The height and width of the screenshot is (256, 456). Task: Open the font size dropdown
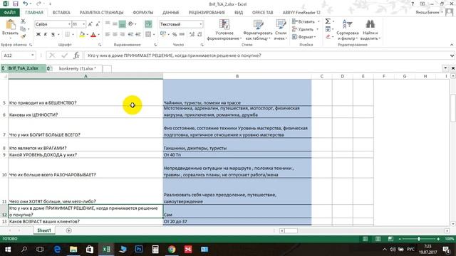point(84,24)
